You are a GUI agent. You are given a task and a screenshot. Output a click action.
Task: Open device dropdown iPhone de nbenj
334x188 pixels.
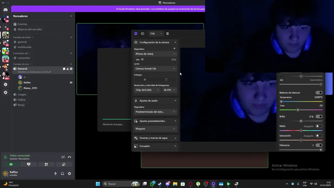click(156, 54)
